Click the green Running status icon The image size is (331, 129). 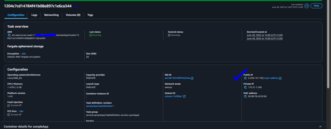click(x=91, y=35)
